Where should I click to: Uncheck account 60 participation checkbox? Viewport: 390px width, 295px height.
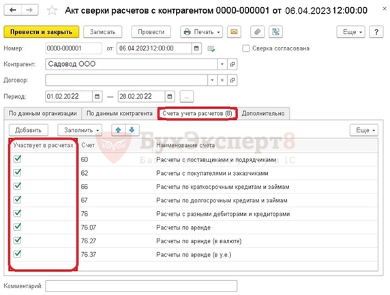[x=18, y=159]
